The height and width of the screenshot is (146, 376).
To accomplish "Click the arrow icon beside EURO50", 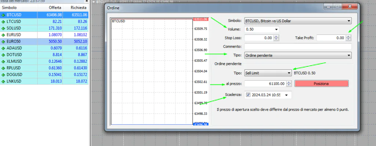I will point(3,41).
